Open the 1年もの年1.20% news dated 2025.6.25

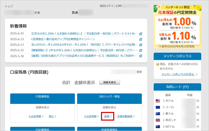pos(84,34)
